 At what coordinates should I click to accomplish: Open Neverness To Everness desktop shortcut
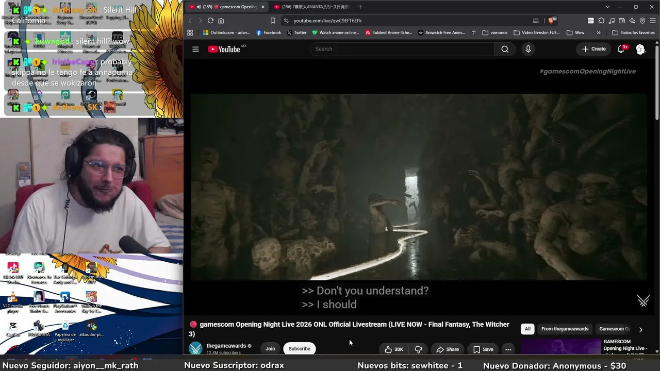coord(39,272)
